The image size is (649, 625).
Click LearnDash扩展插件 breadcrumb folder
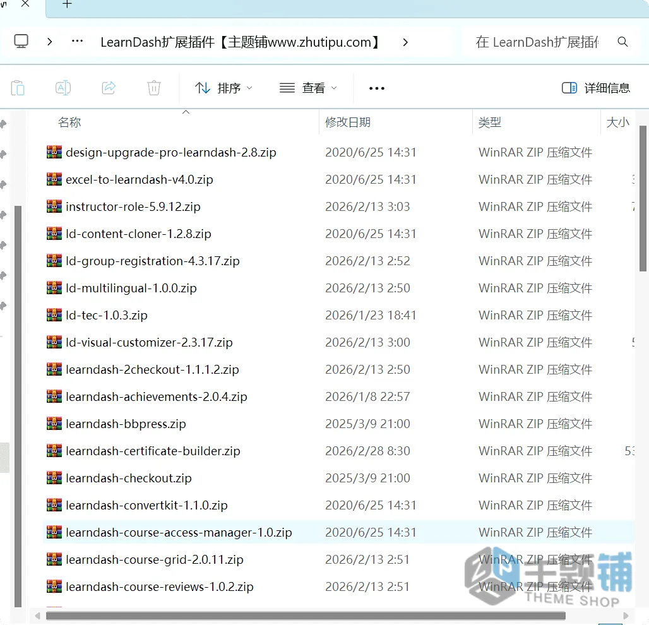[241, 42]
